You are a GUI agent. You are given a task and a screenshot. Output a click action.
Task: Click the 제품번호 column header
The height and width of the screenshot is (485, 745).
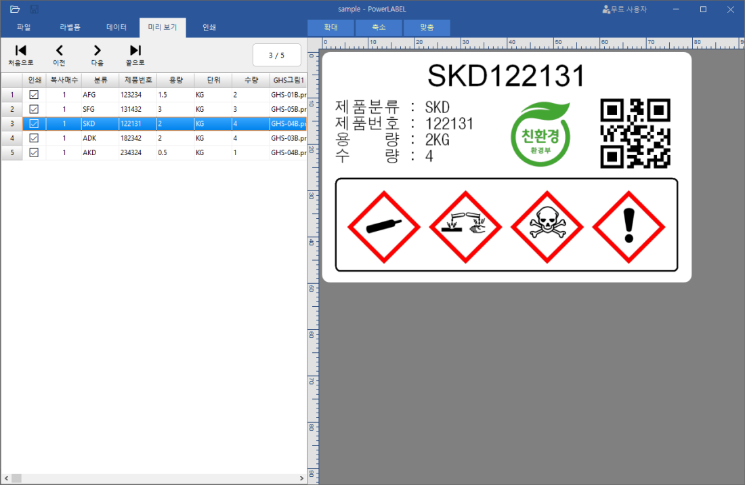coord(137,80)
